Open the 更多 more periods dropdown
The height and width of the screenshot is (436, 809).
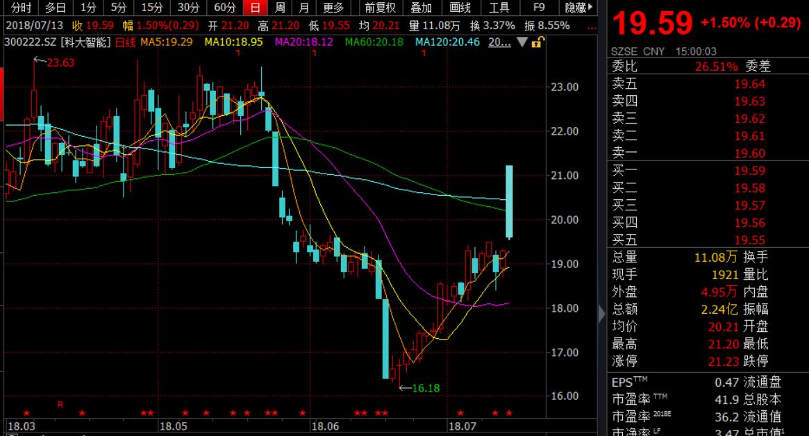[x=334, y=8]
